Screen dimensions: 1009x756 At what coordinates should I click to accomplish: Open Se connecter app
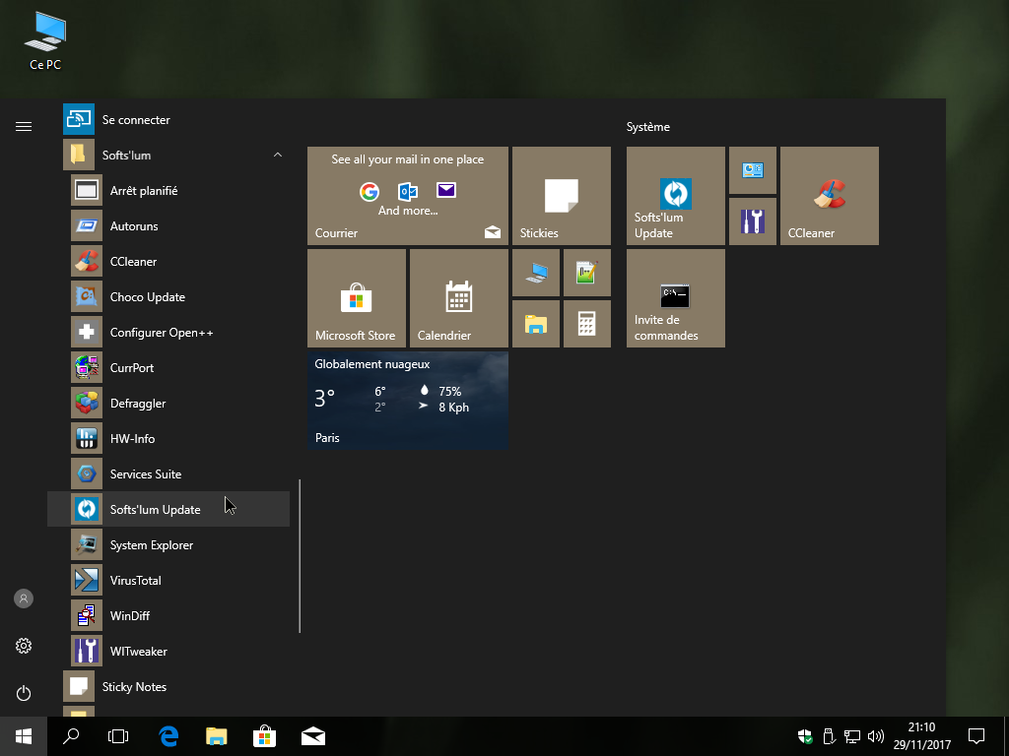click(x=168, y=119)
